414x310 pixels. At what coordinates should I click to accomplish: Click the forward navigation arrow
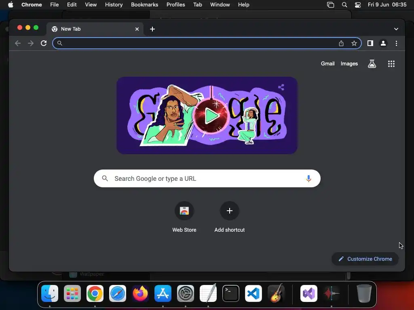31,43
